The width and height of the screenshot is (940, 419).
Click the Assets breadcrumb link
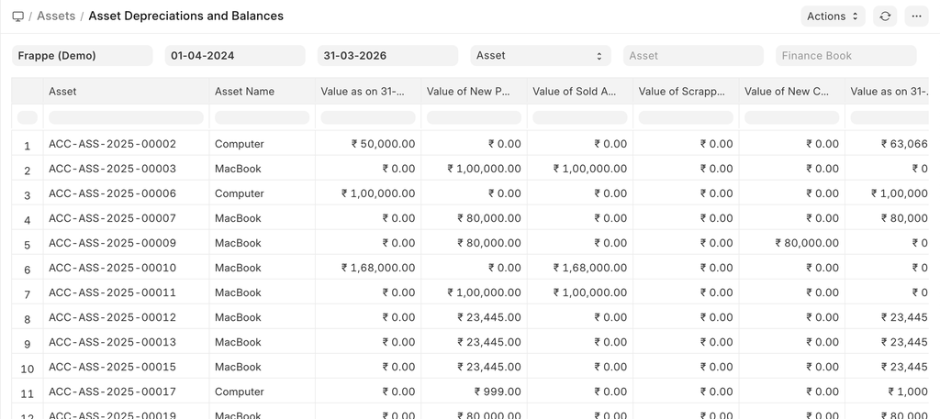click(56, 17)
